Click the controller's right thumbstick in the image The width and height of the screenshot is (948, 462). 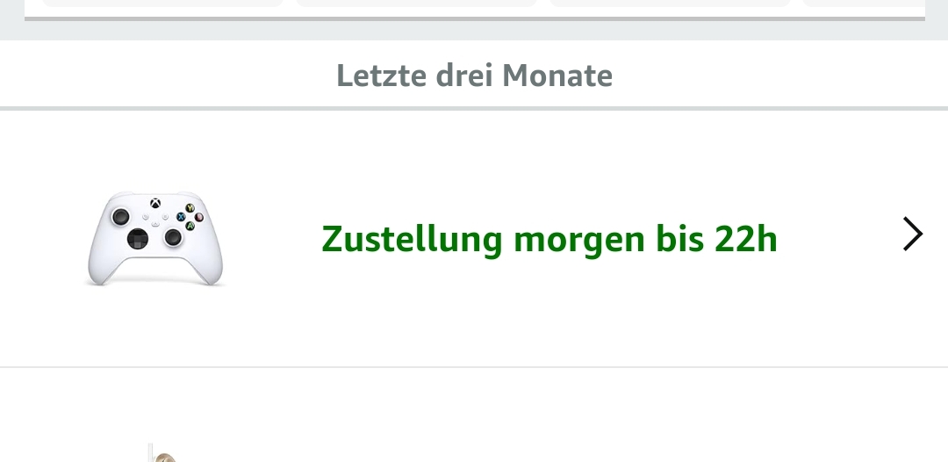coord(173,237)
